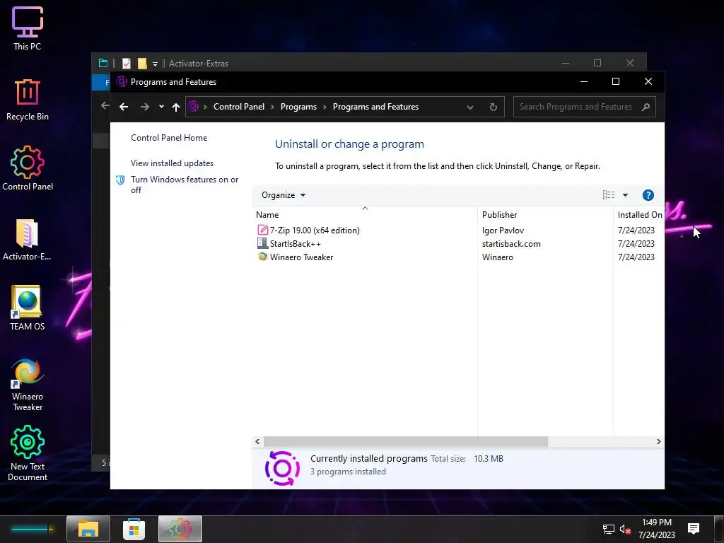Select 7-Zip 19.00 (x64 edition) entry
This screenshot has height=543, width=724.
pyautogui.click(x=315, y=230)
